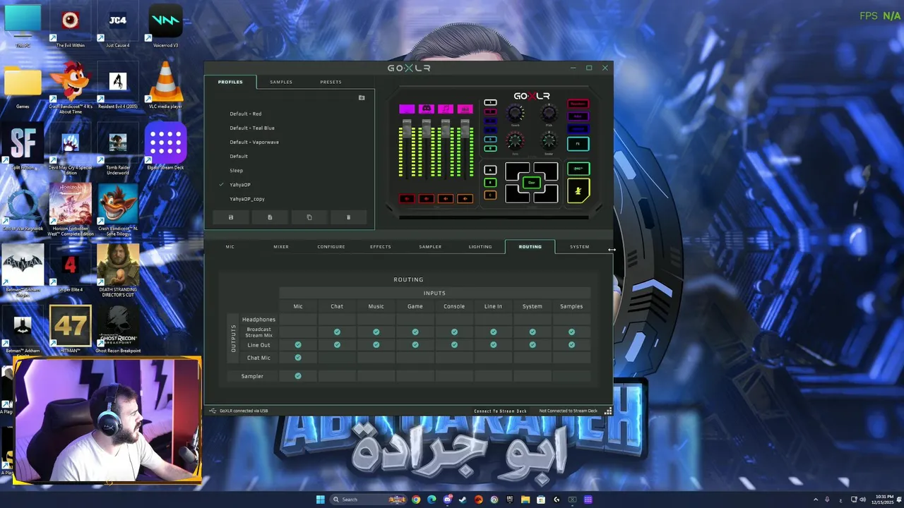
Task: Uncheck Chat Mic routing for Mic
Action: [x=298, y=358]
